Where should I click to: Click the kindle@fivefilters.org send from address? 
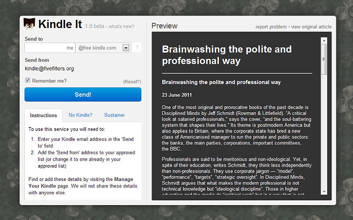(x=49, y=69)
